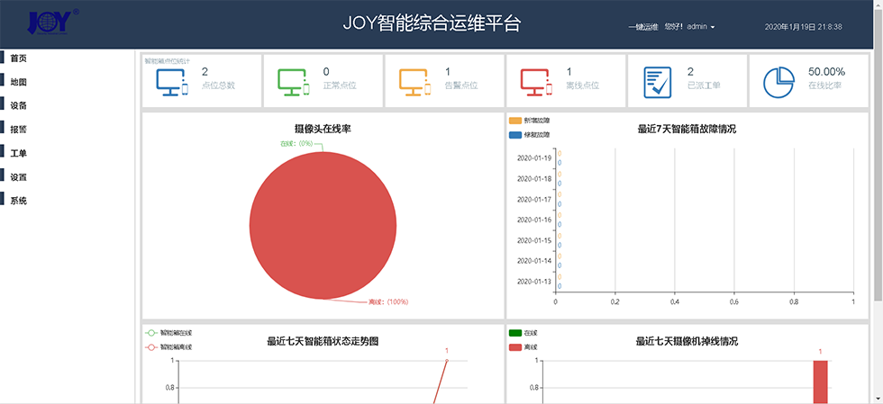Viewport: 883px width, 404px height.
Task: Open the 首页 (Home) sidebar menu
Action: 19,58
